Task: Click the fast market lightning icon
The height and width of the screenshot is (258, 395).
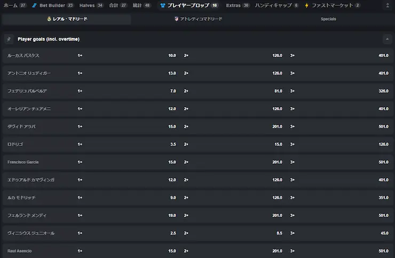Action: click(x=306, y=5)
